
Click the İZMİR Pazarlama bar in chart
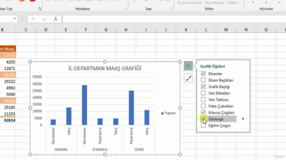[x=131, y=108]
